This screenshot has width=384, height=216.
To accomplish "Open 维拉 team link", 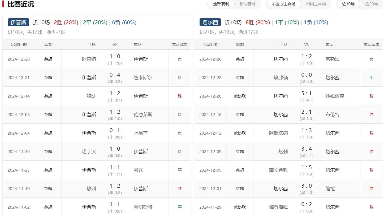I will pyautogui.click(x=330, y=189).
